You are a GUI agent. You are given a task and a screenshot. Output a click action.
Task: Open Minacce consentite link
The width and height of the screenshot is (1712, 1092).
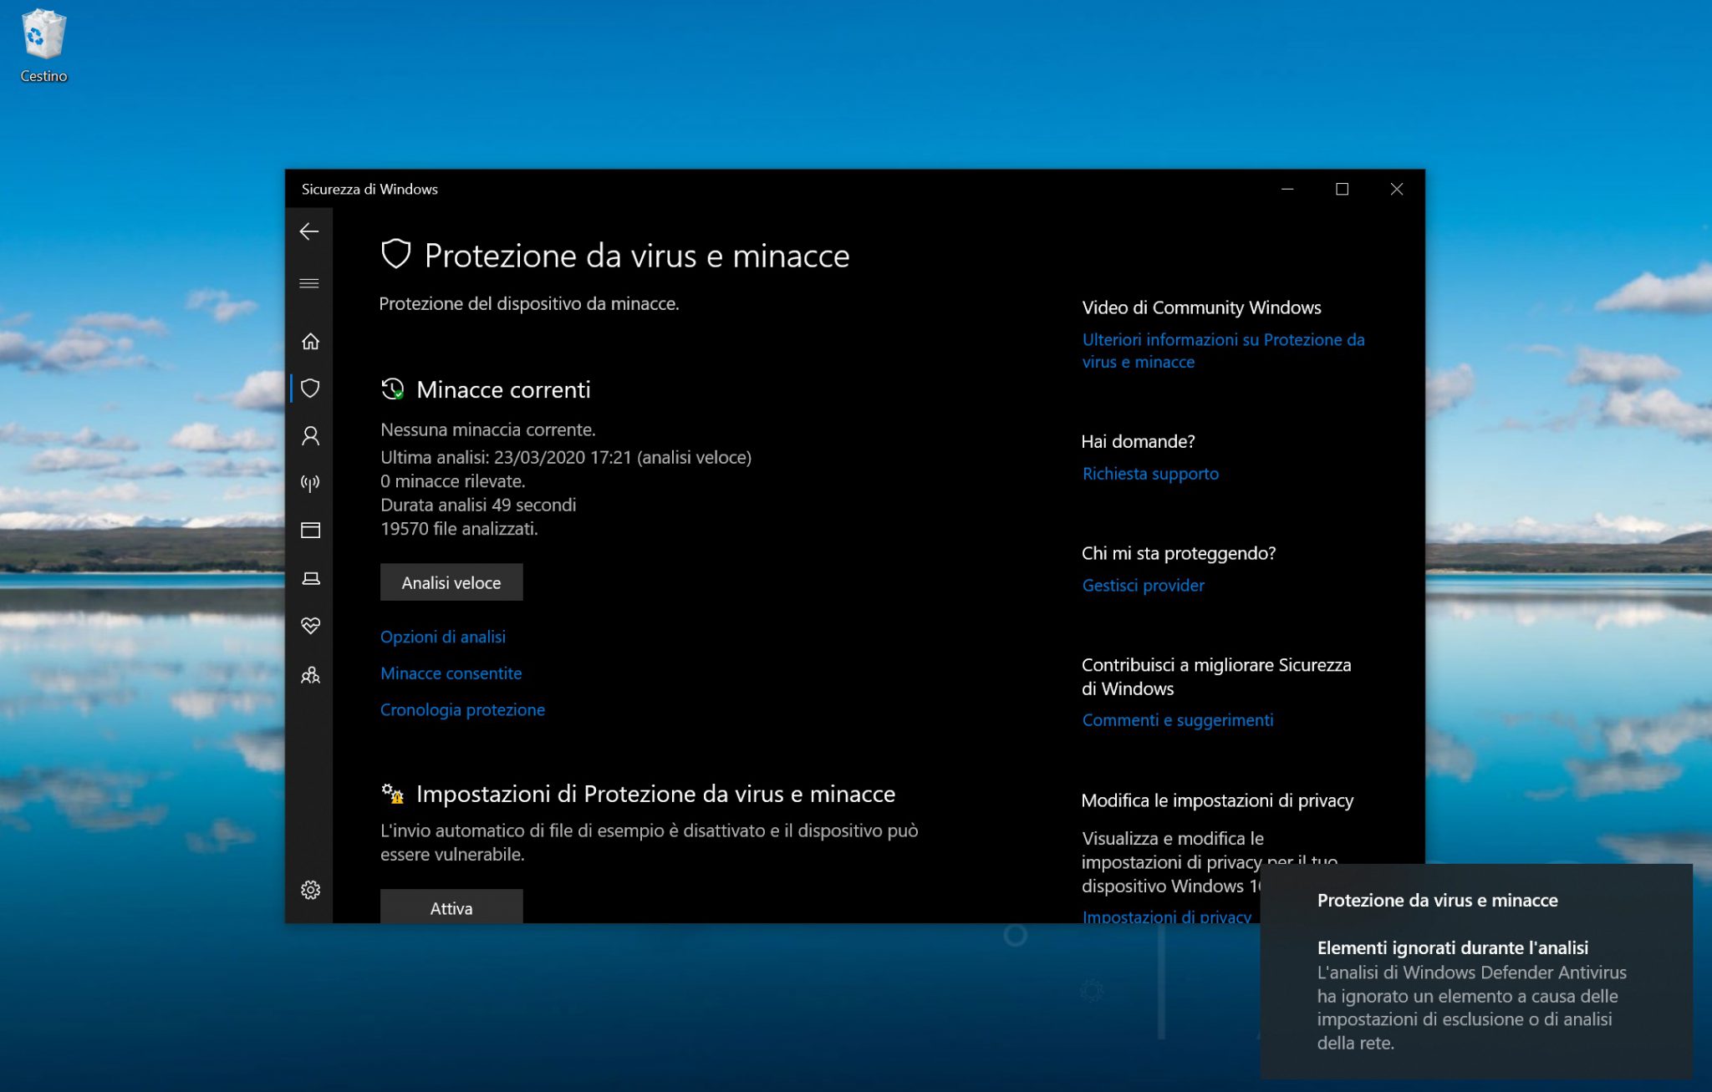451,673
